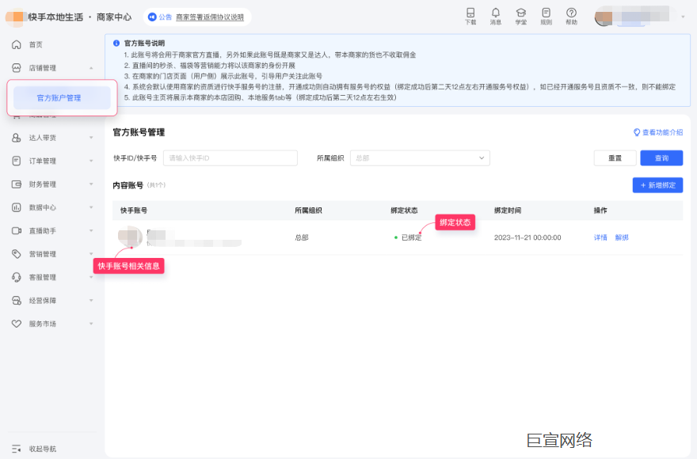Open 店铺管理 menu label
This screenshot has width=697, height=459.
coord(43,68)
